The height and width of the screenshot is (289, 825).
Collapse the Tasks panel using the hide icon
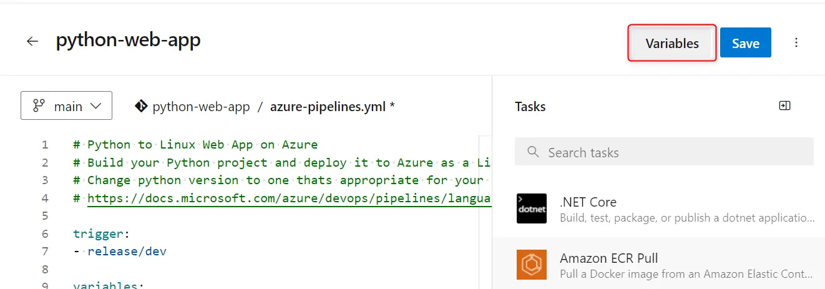pos(785,106)
